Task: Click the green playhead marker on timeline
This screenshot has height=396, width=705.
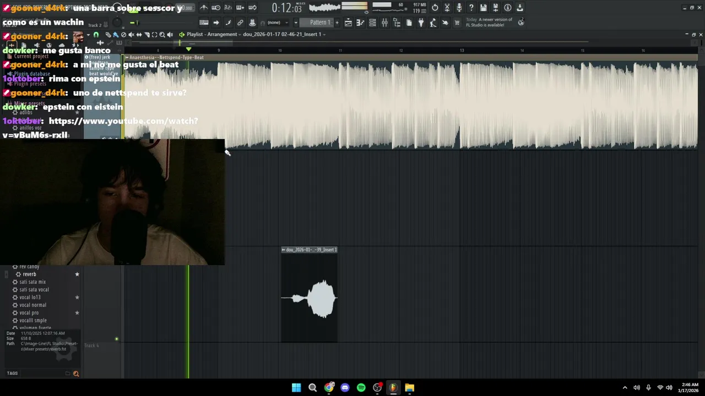Action: point(188,50)
